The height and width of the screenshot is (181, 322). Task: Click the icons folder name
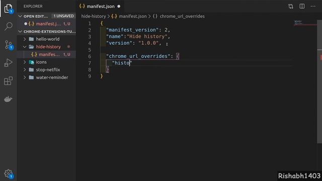[x=41, y=62]
